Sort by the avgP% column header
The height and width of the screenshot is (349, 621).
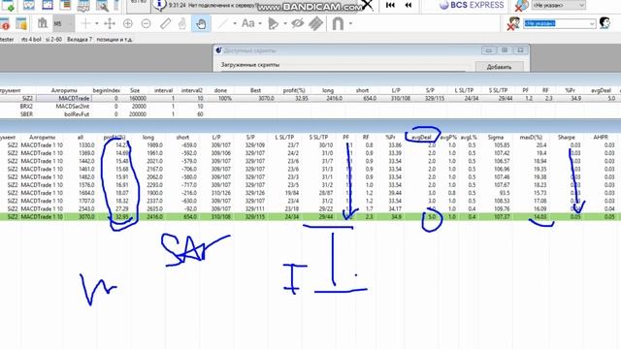(448, 138)
